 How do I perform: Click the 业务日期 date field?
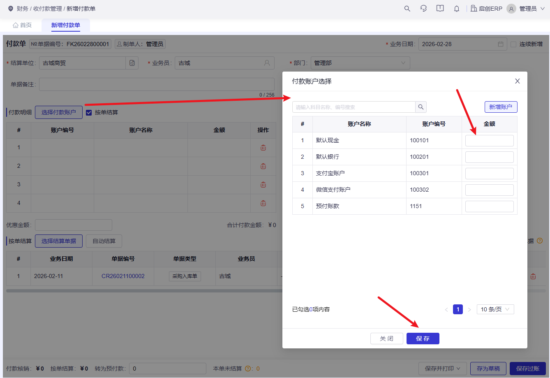click(462, 44)
